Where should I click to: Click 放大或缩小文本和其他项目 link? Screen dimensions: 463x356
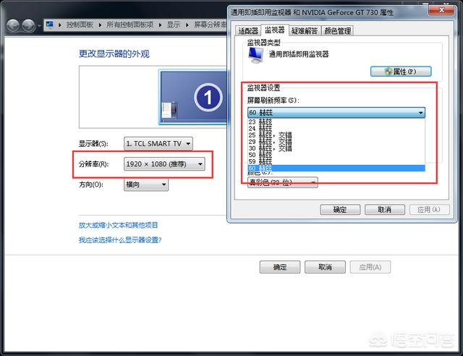tap(118, 225)
